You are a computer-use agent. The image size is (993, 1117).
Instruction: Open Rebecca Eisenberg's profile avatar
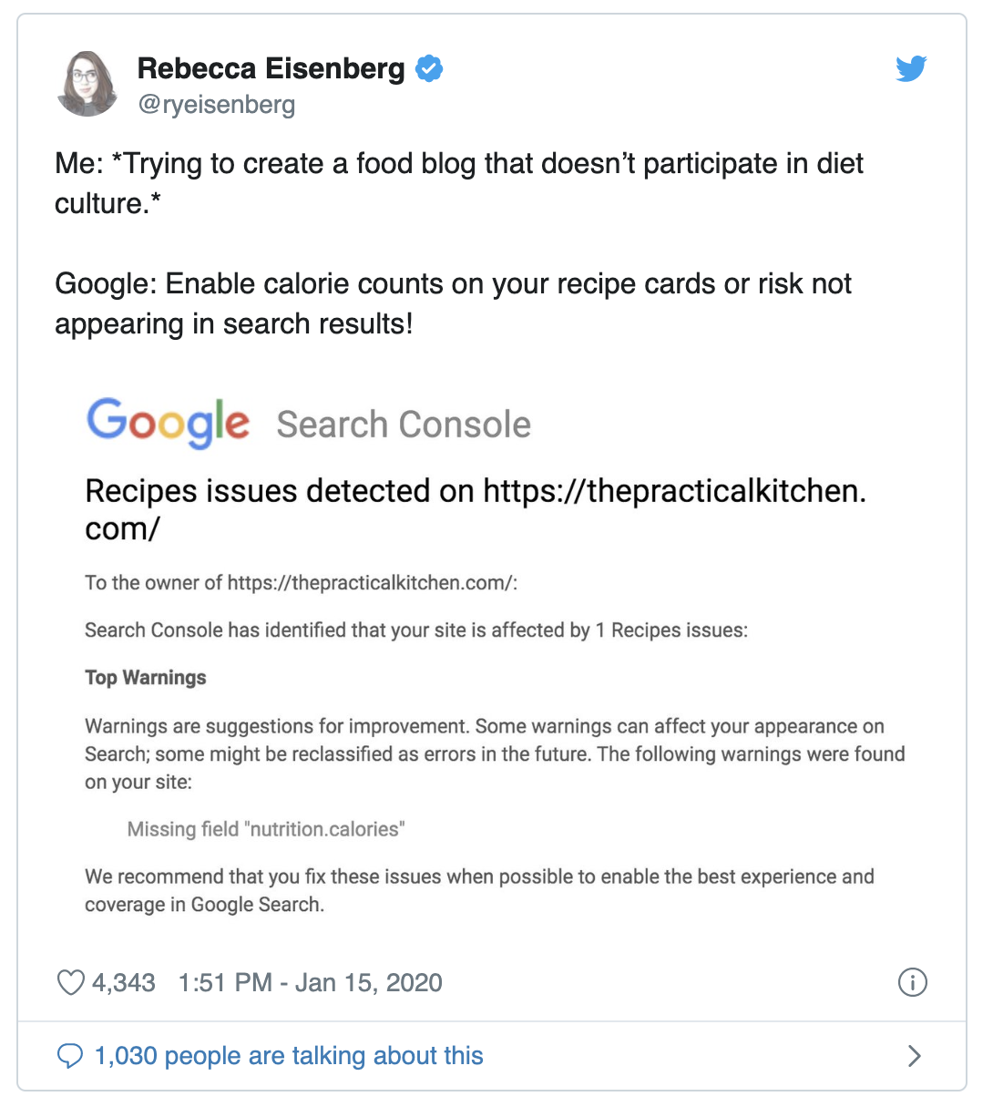tap(88, 84)
